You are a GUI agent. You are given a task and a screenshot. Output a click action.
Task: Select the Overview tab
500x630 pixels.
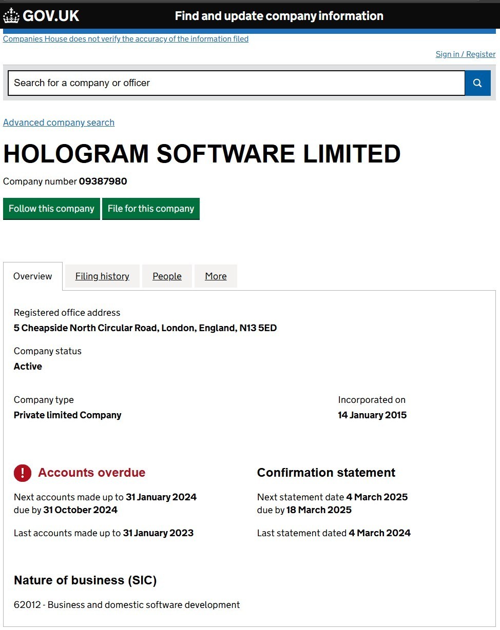[33, 276]
